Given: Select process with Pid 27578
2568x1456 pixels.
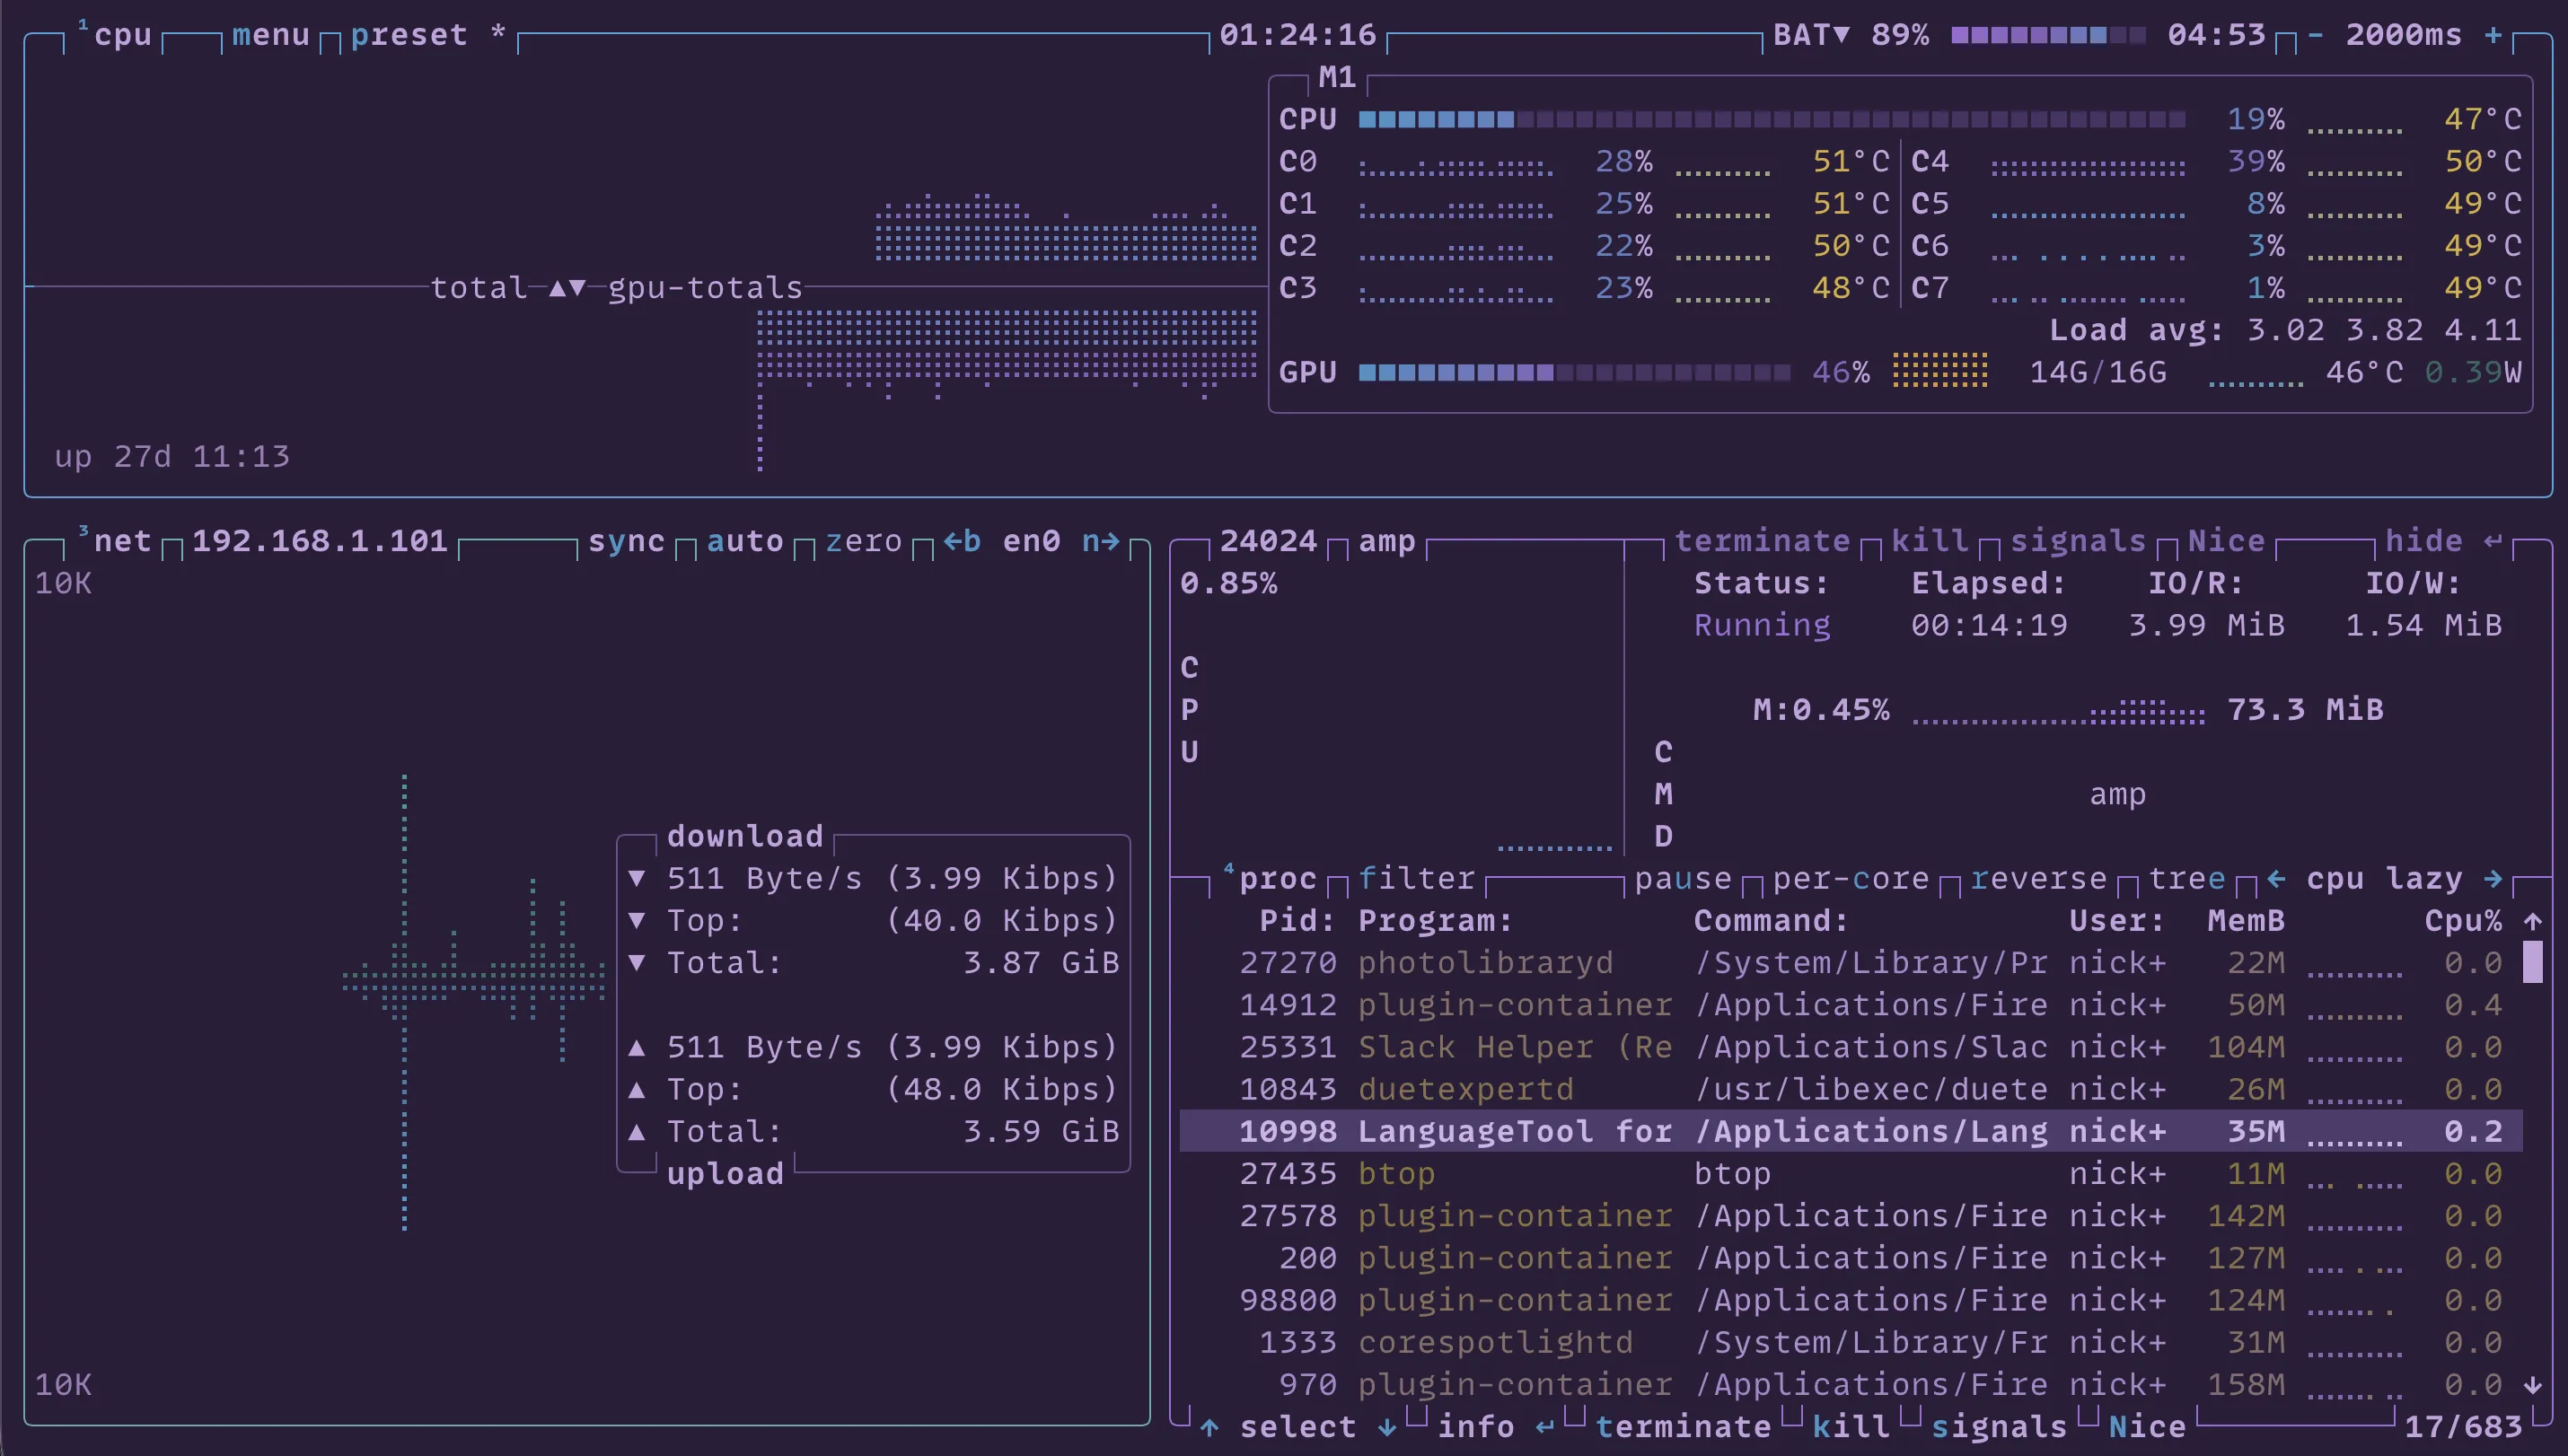Looking at the screenshot, I should click(x=1851, y=1216).
